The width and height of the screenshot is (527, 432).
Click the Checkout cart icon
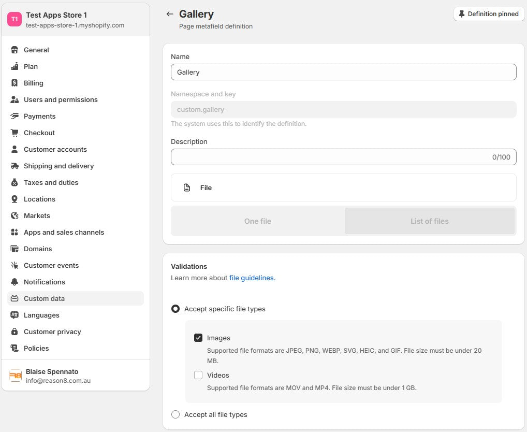(x=14, y=133)
